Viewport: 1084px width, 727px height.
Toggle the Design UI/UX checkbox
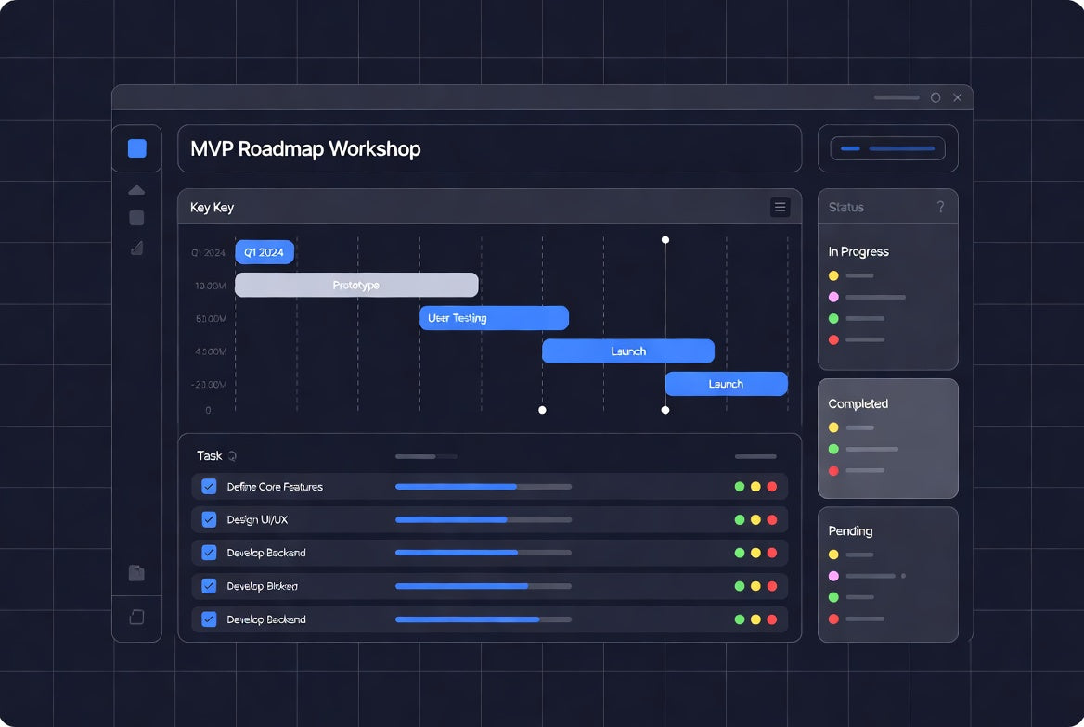[209, 519]
